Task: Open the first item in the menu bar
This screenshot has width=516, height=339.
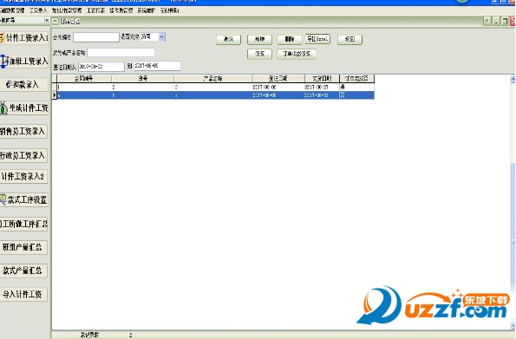Action: tap(12, 10)
